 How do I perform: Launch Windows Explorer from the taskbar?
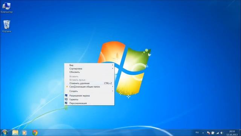15,133
